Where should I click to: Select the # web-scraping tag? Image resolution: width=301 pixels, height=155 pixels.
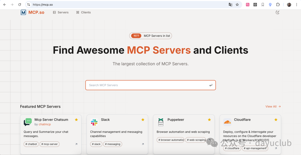click(x=196, y=140)
